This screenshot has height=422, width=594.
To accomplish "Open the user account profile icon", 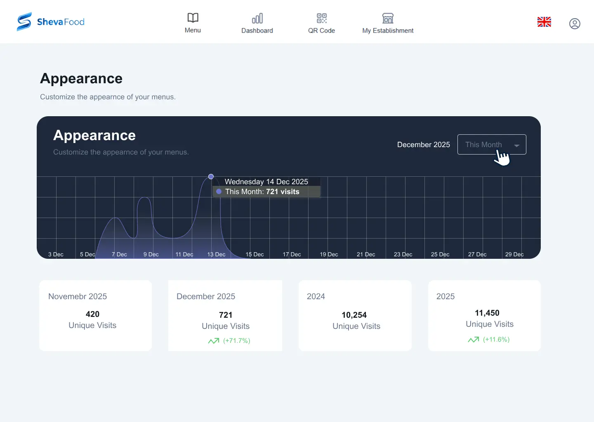I will pos(575,23).
